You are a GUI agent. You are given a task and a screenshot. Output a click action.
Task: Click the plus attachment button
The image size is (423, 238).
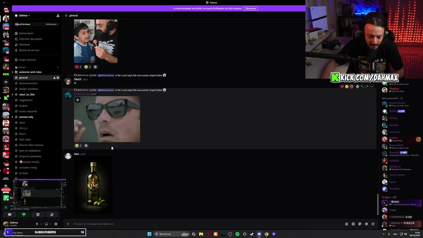[68, 224]
